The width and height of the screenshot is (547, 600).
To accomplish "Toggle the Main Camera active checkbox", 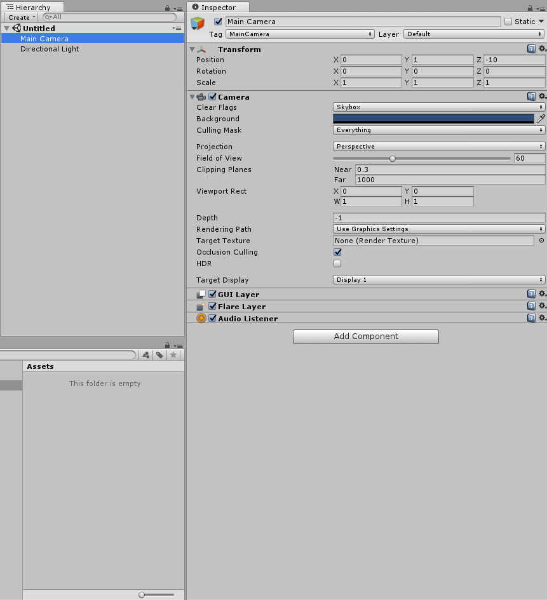I will click(218, 22).
